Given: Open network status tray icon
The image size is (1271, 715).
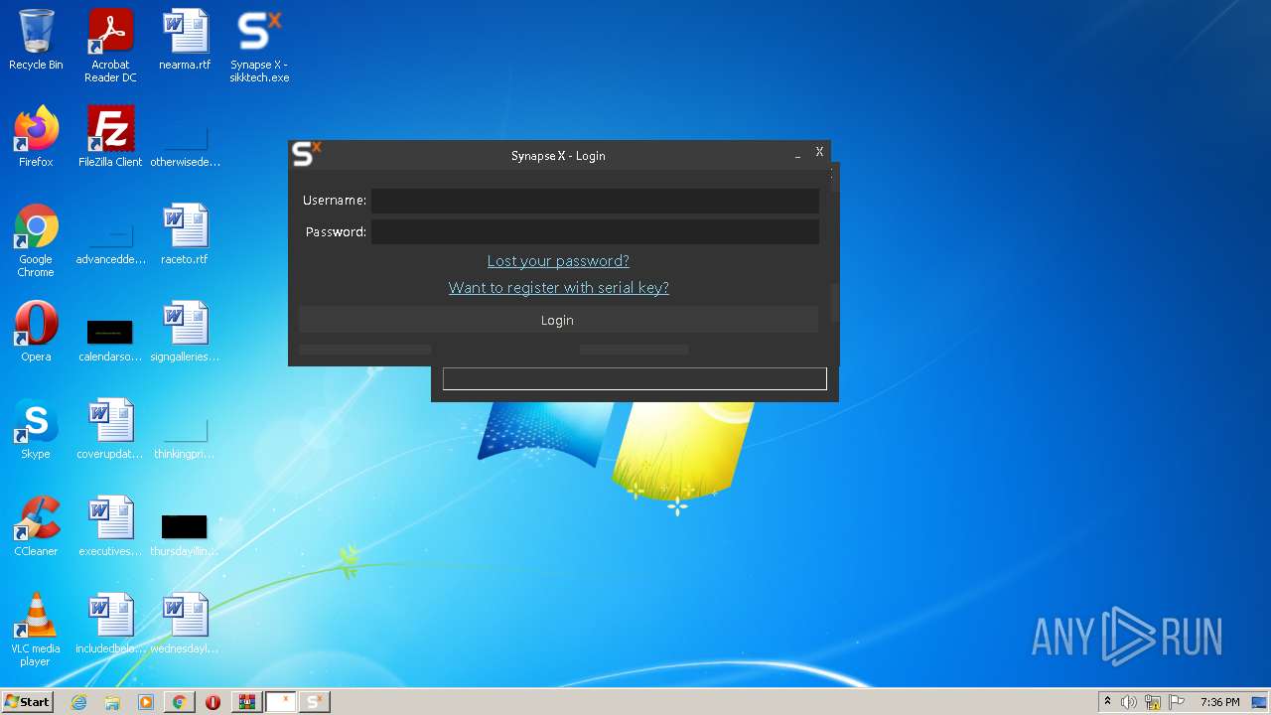Looking at the screenshot, I should coord(1153,702).
